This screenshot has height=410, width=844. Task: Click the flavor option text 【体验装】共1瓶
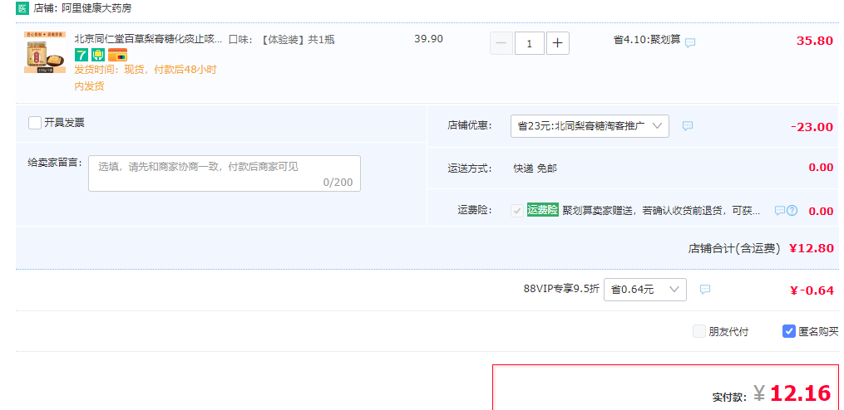298,40
